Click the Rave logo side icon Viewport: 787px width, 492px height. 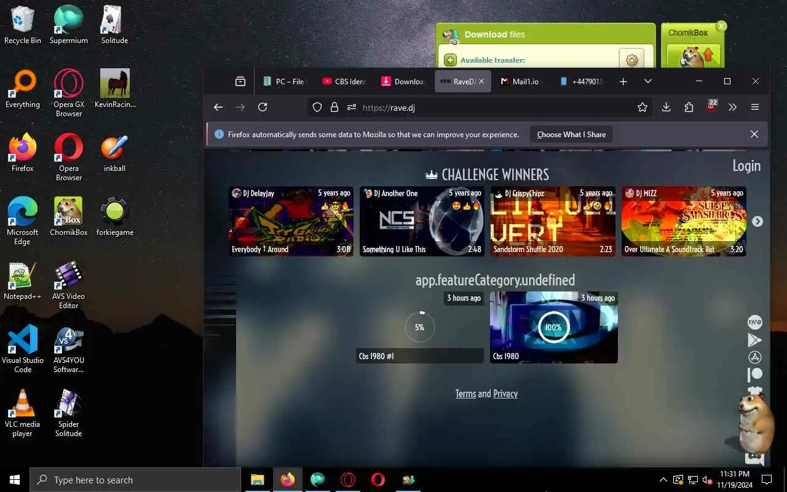pos(754,322)
